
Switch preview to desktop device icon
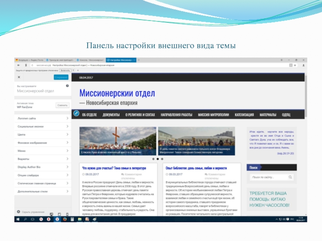tap(52, 214)
